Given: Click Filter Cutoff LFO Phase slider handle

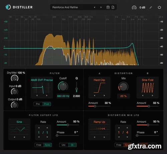Looking at the screenshot, I should pos(57,135).
